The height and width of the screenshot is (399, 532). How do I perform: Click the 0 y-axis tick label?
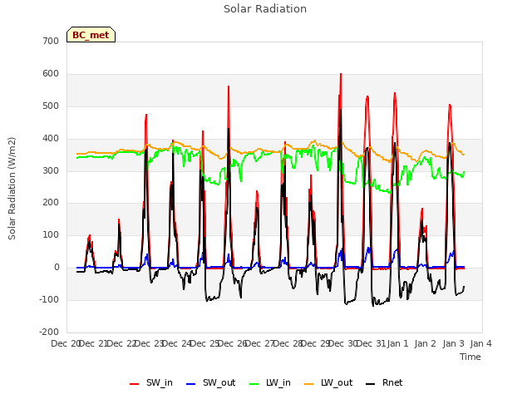coord(57,268)
